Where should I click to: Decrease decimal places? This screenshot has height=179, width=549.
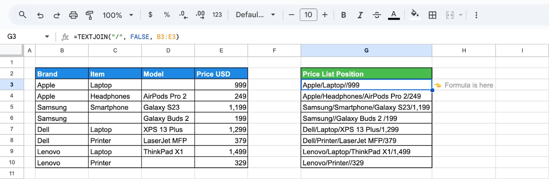point(183,15)
